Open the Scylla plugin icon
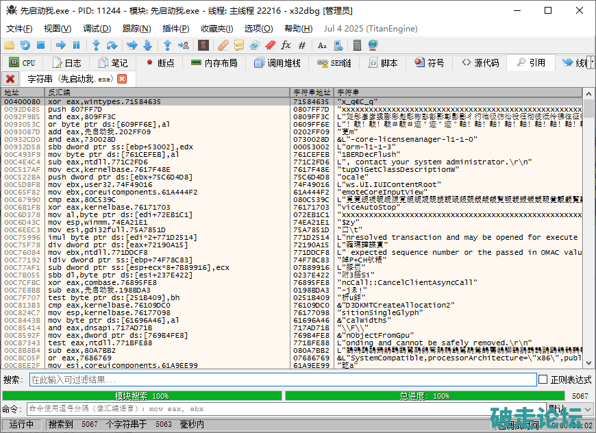 pos(203,45)
